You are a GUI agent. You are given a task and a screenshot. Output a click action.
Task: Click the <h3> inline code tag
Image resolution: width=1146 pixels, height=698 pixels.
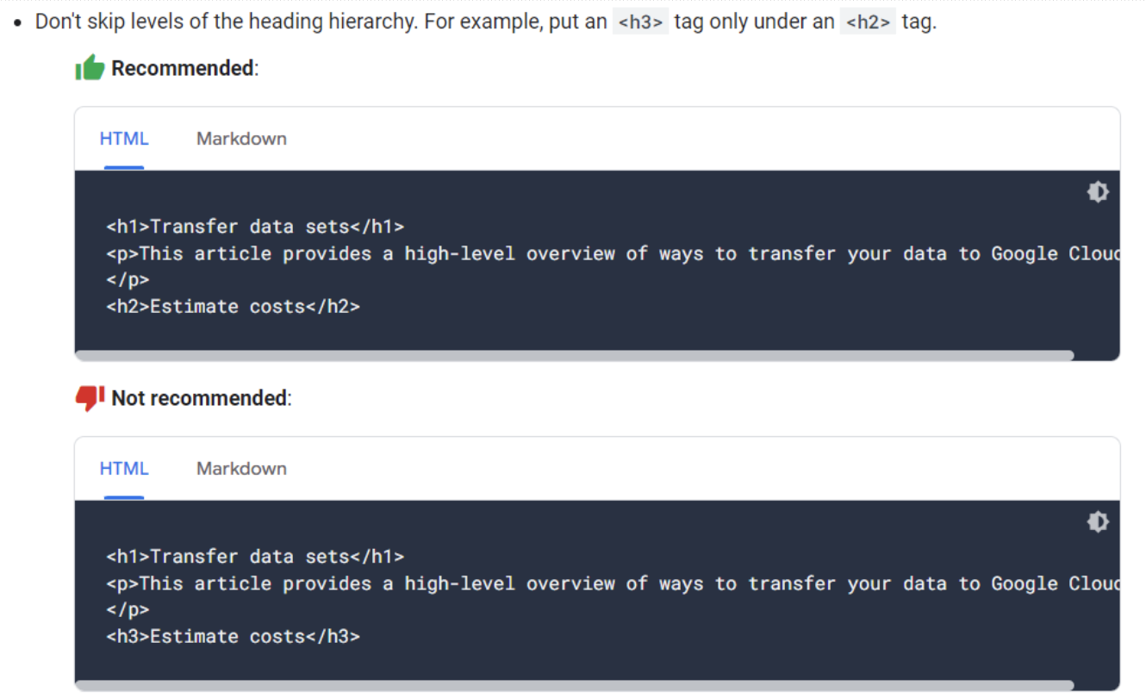[x=640, y=22]
